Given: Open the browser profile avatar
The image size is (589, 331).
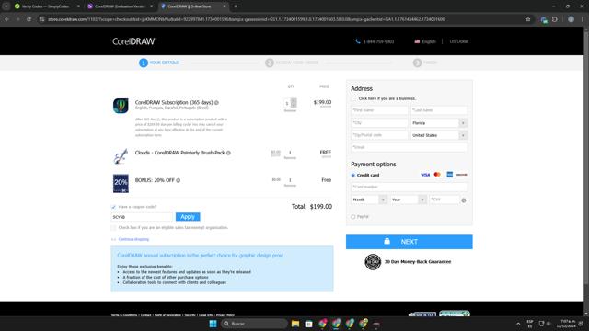Looking at the screenshot, I should point(571,19).
